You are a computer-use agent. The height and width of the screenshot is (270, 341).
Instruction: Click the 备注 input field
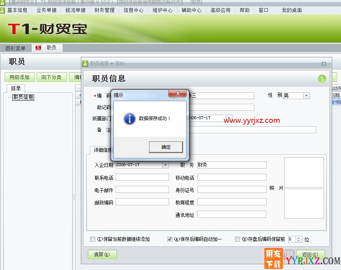point(252,130)
